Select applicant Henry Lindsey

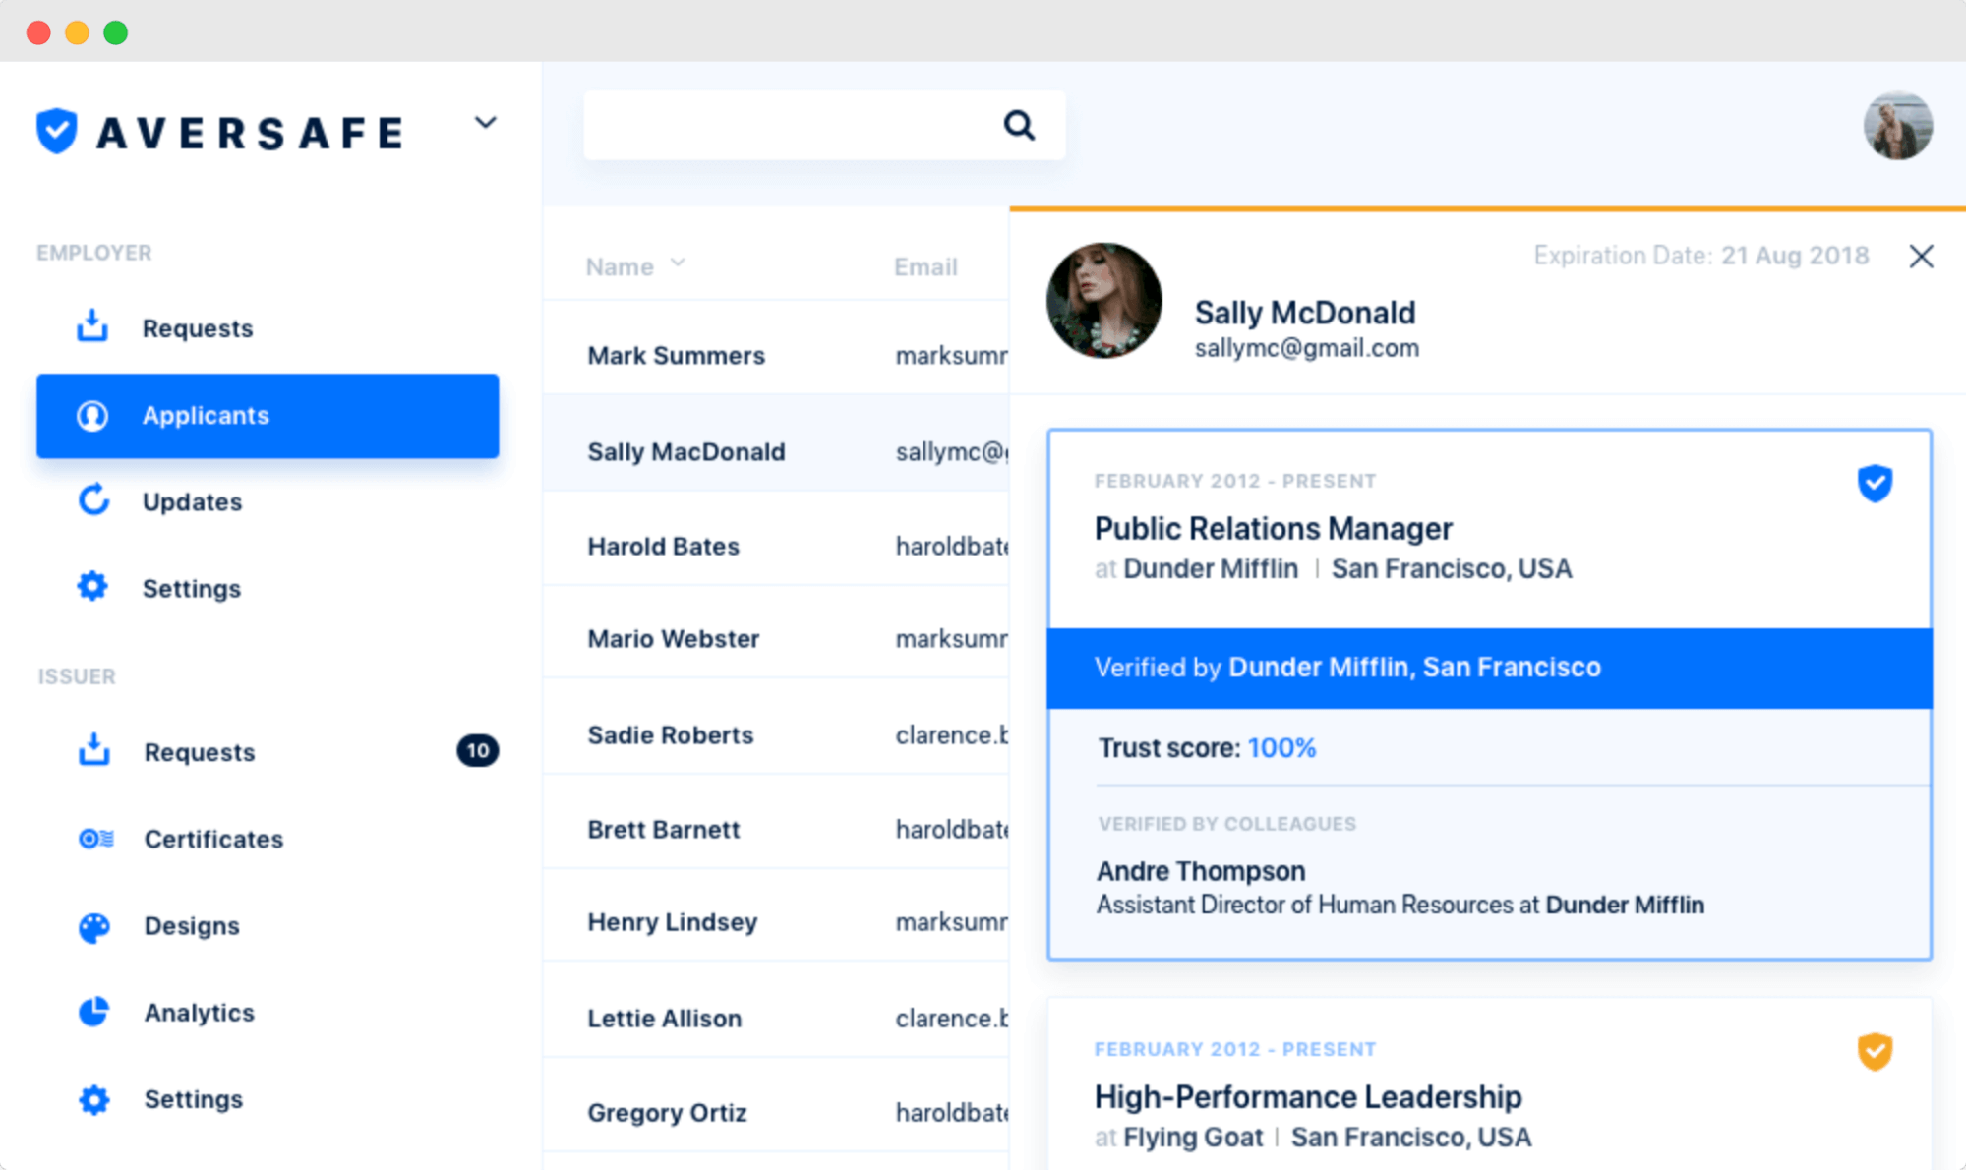[673, 922]
